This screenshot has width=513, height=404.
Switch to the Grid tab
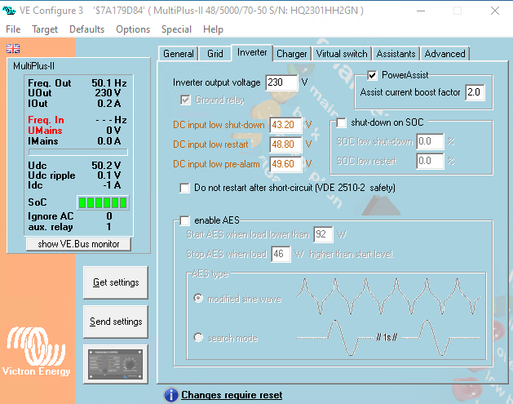coord(215,54)
